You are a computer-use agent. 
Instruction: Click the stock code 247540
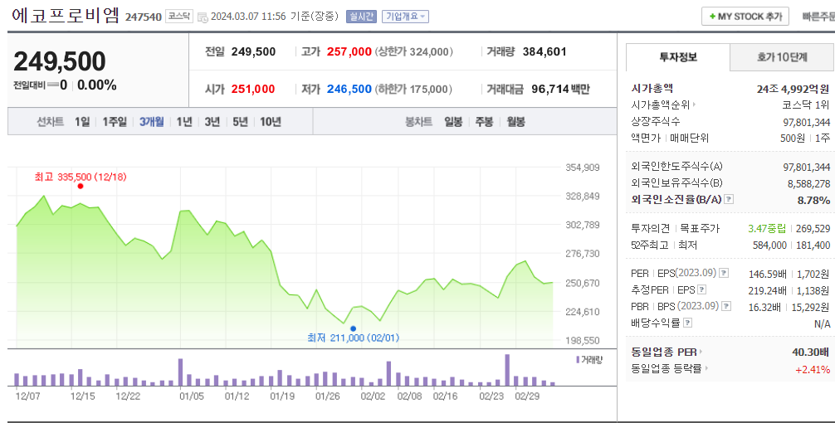144,17
